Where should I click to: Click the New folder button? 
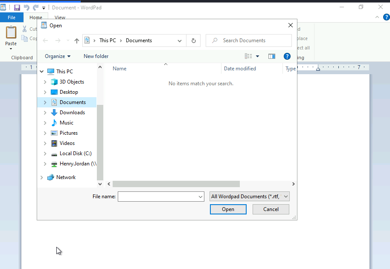[x=96, y=56]
